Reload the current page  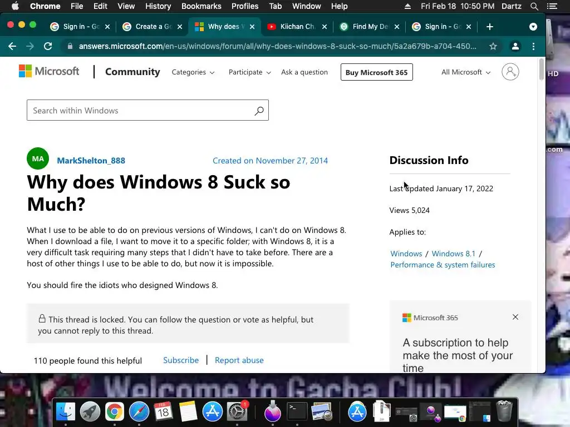[48, 46]
